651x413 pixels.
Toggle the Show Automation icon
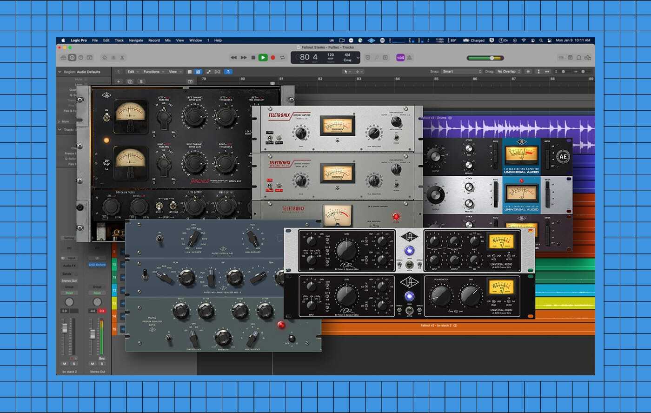tap(208, 72)
